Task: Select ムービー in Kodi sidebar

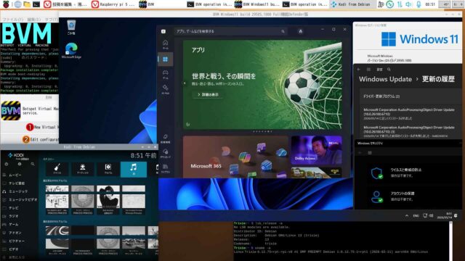Action: (x=15, y=175)
